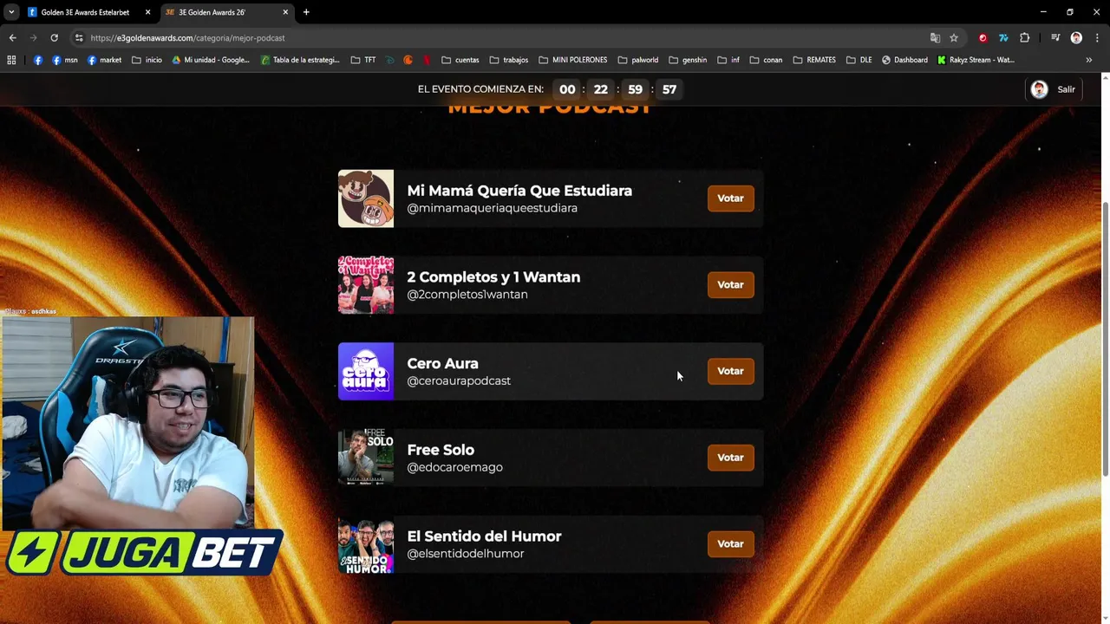Click the Cero Aura logo thumbnail
The image size is (1110, 624).
[x=365, y=371]
